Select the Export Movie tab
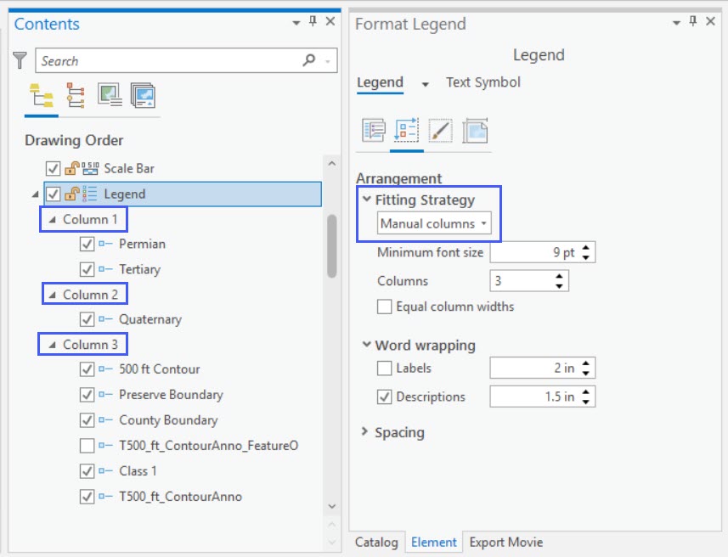Viewport: 728px width, 557px height. (x=505, y=542)
